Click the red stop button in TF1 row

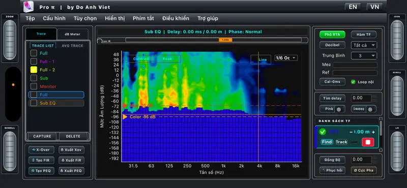(368, 142)
